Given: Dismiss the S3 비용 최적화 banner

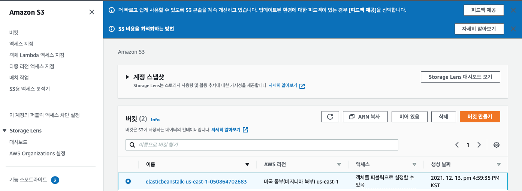Looking at the screenshot, I should (513, 29).
